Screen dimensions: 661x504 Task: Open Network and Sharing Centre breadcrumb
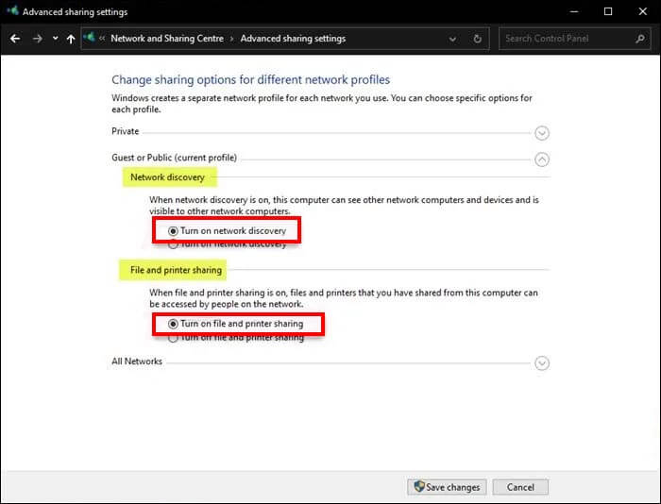coord(167,39)
